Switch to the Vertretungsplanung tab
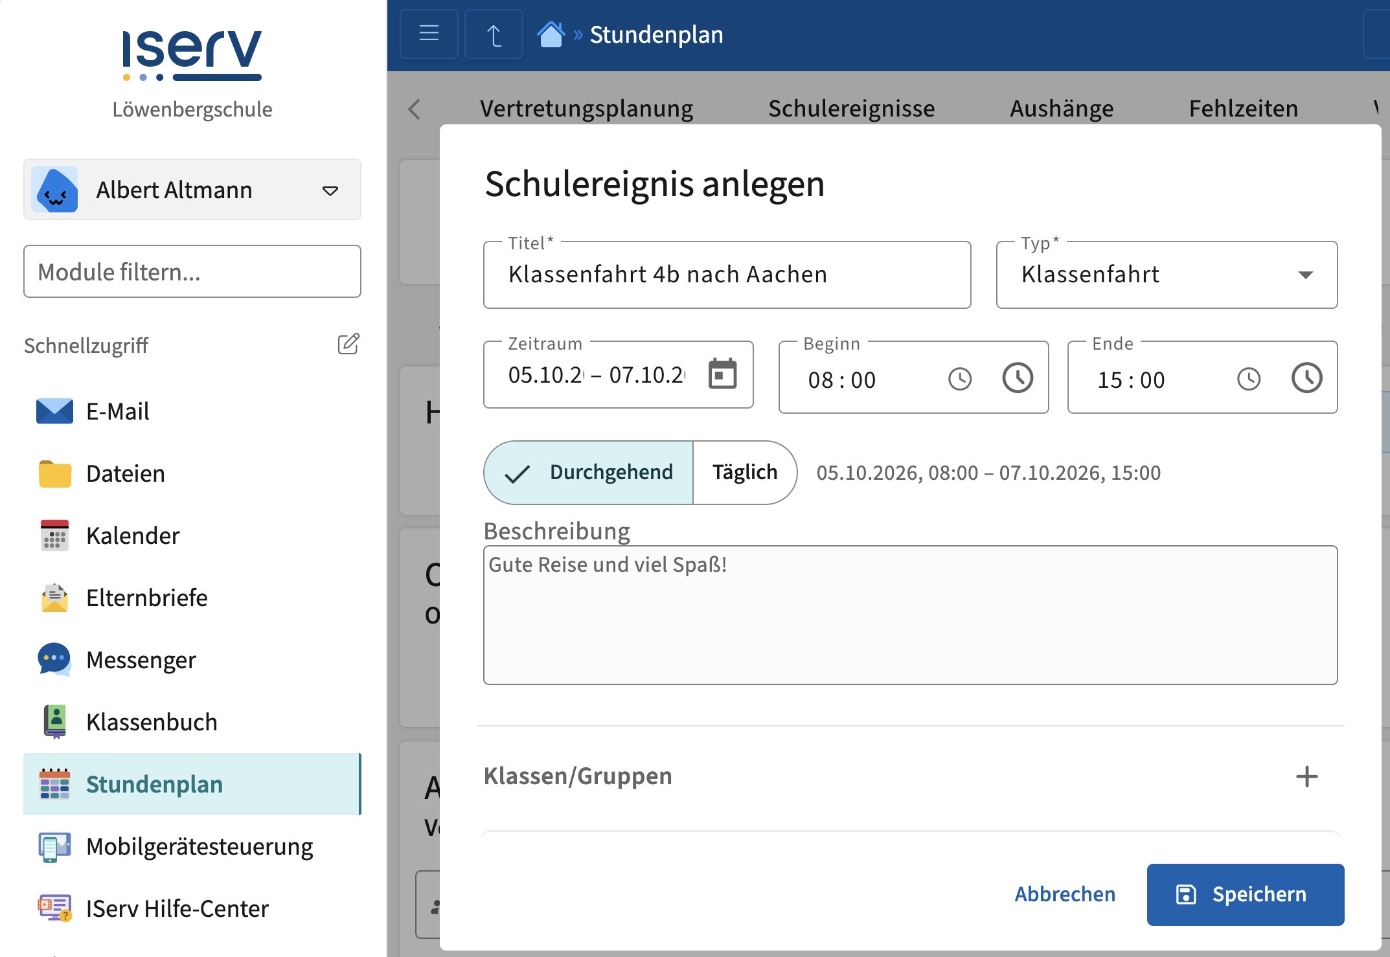Image resolution: width=1390 pixels, height=957 pixels. [586, 109]
